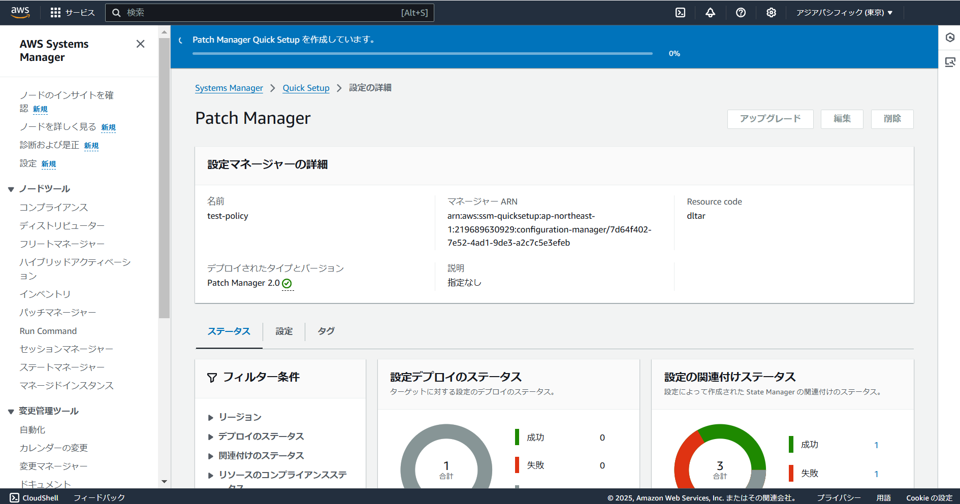Open the notifications bell
The height and width of the screenshot is (504, 960).
pyautogui.click(x=710, y=12)
